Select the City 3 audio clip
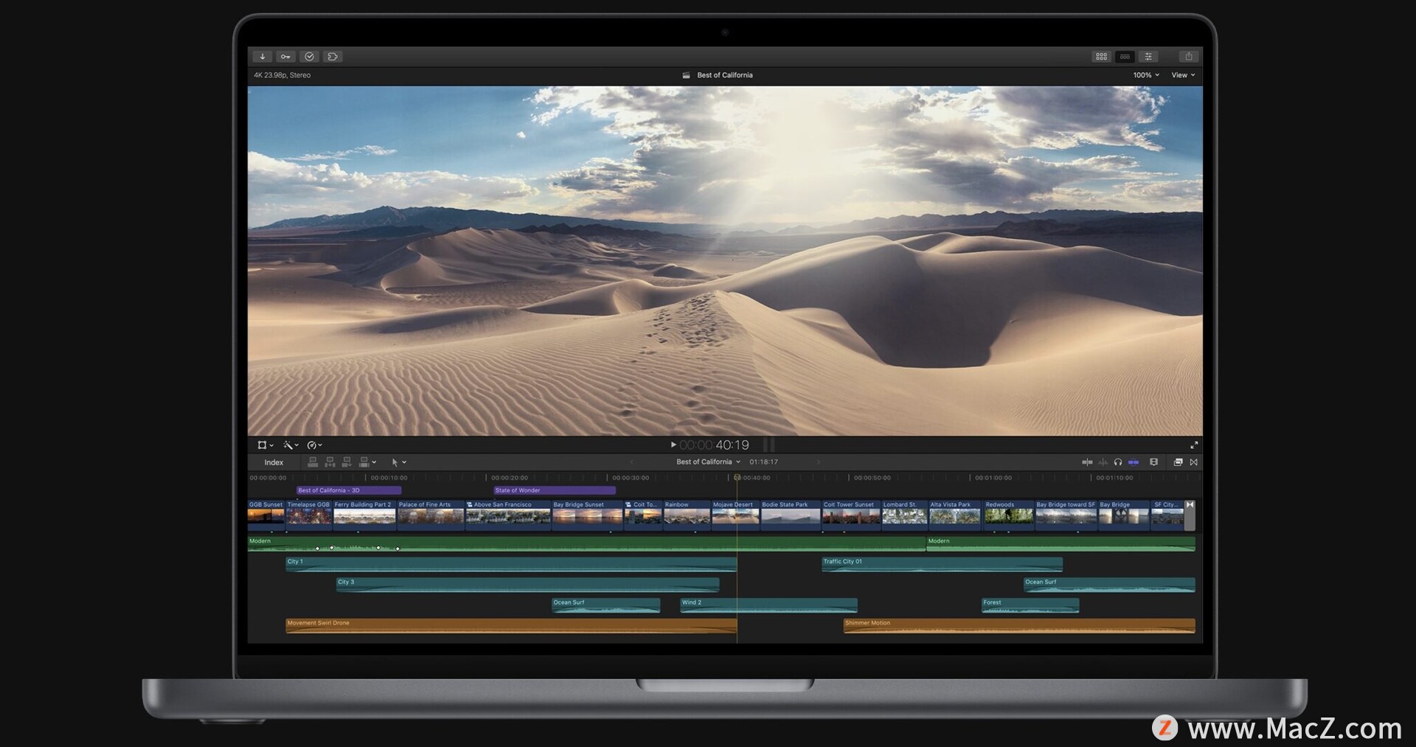The image size is (1416, 747). click(x=527, y=585)
